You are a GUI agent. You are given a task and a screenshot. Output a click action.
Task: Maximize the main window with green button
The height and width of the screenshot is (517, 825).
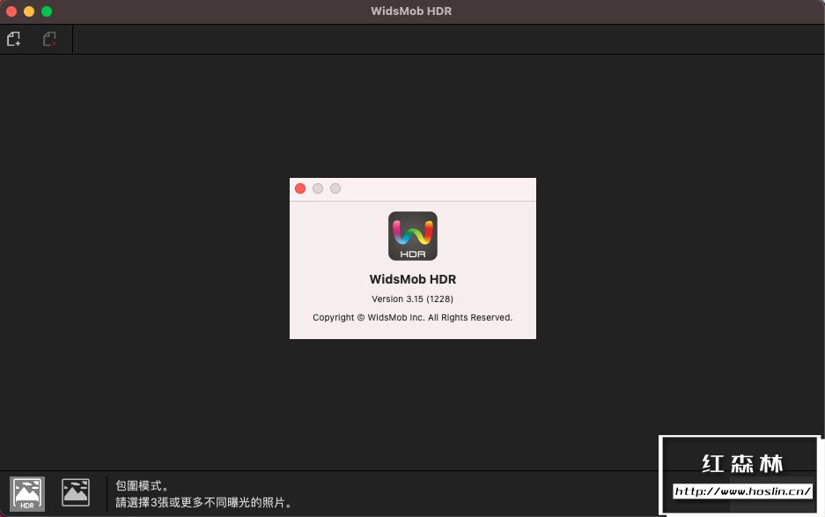point(47,11)
